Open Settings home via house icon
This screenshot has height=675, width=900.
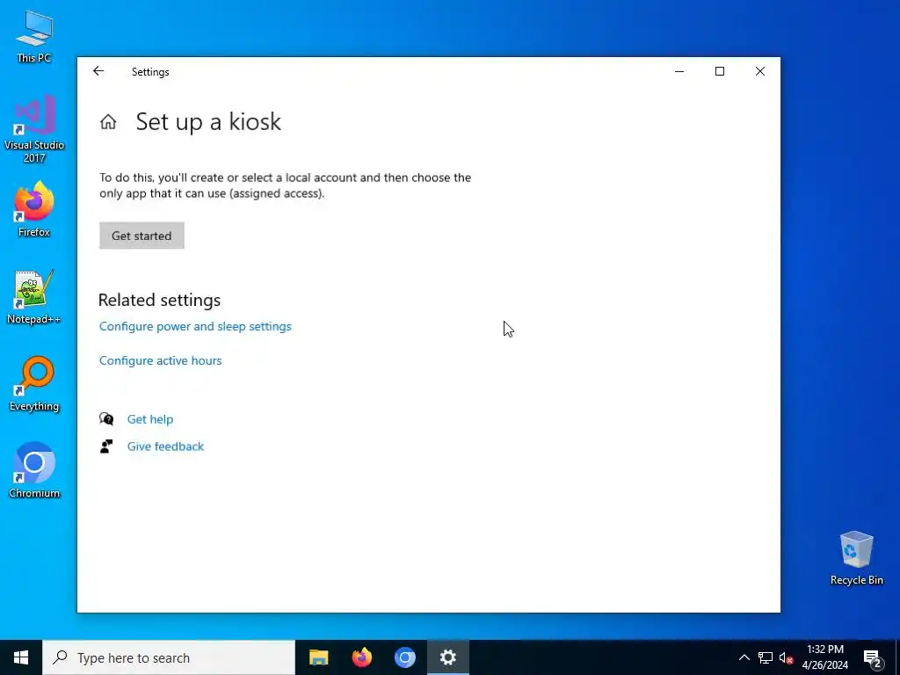pos(108,121)
